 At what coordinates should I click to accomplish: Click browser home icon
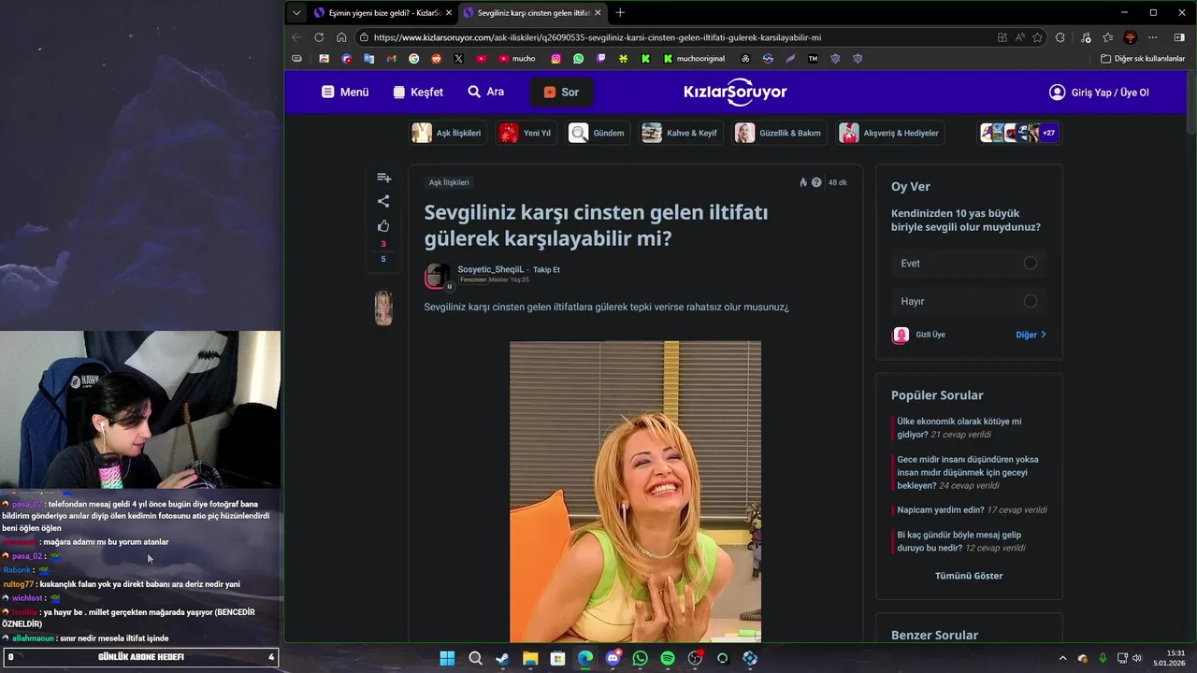341,37
